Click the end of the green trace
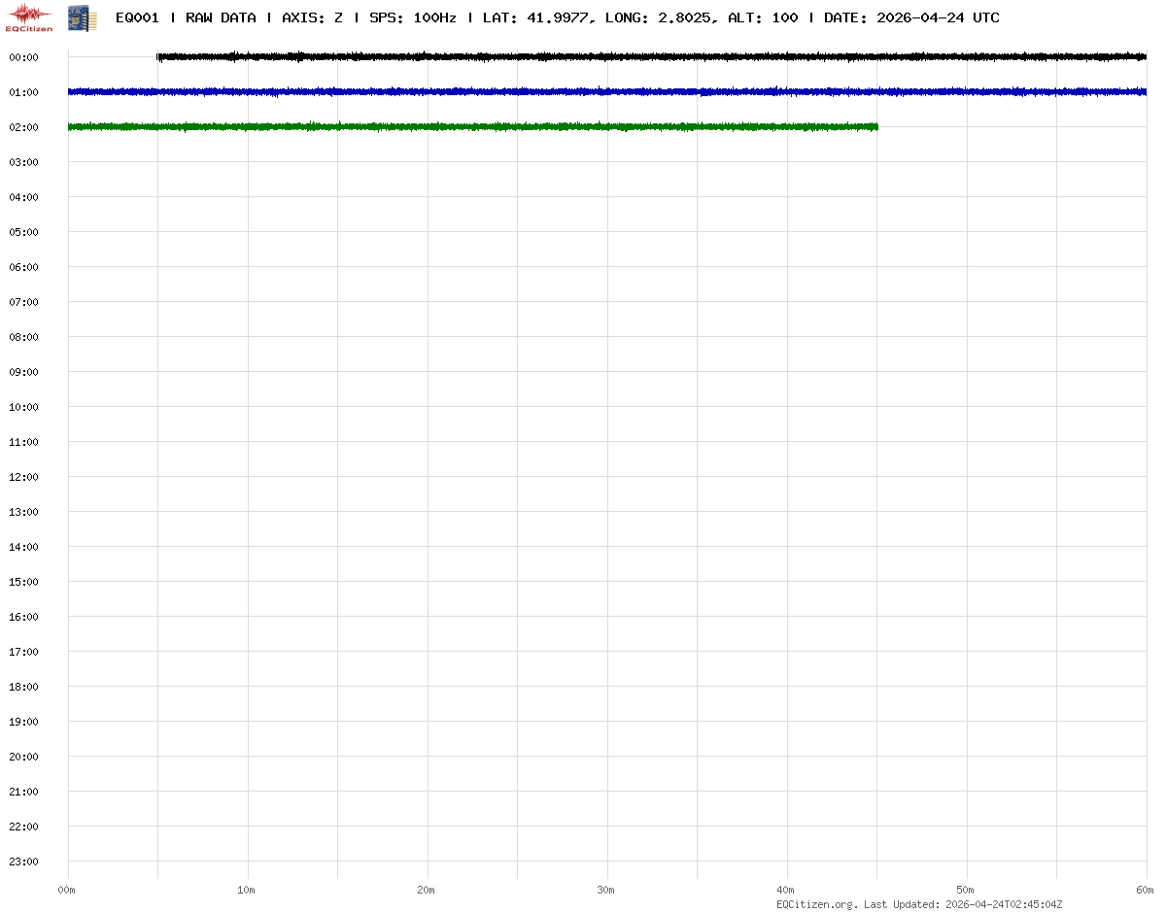Viewport: 1166px width, 913px height. click(875, 126)
